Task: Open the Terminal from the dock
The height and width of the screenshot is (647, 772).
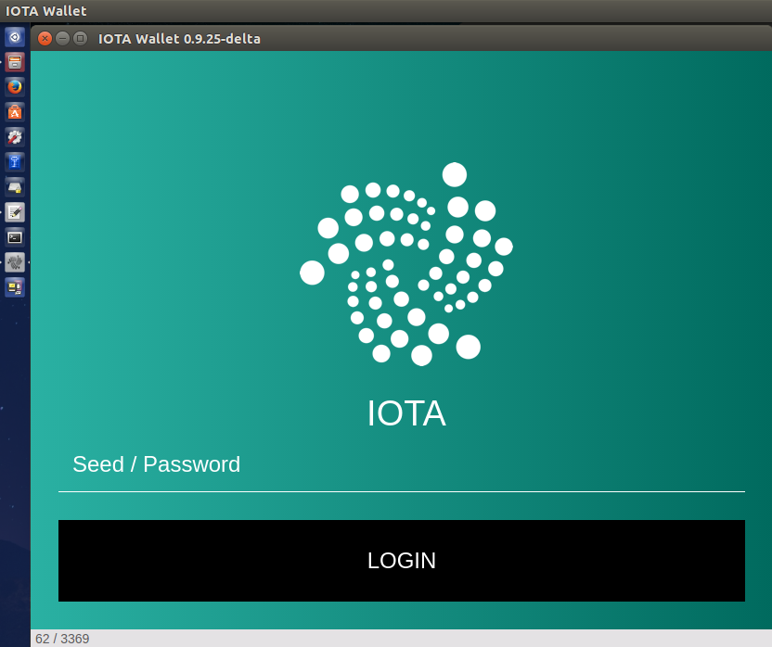Action: 15,237
